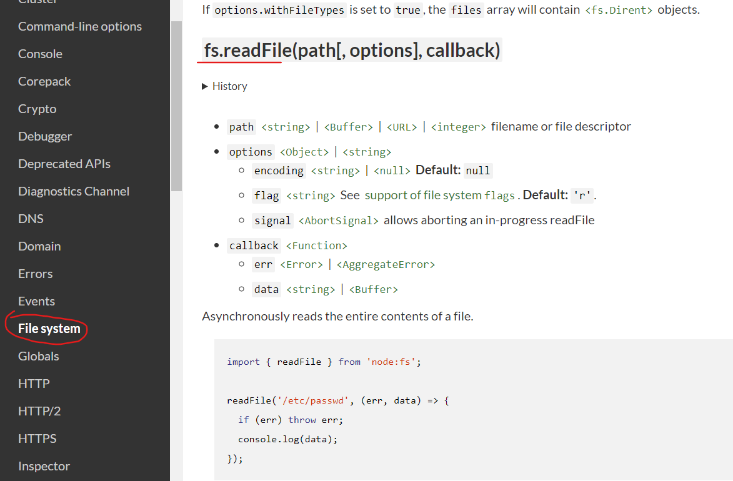
Task: Open the HTTP module docs
Action: click(x=34, y=384)
